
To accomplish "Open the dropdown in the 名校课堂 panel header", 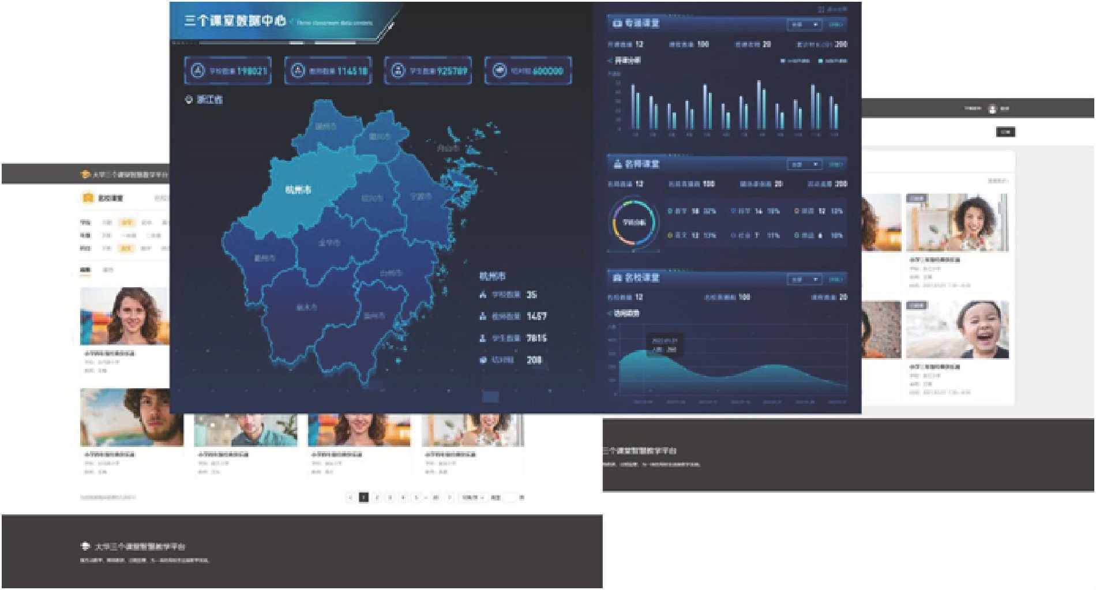I will (x=804, y=279).
